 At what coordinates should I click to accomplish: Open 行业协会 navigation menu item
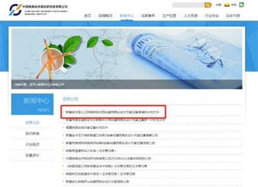[212, 16]
